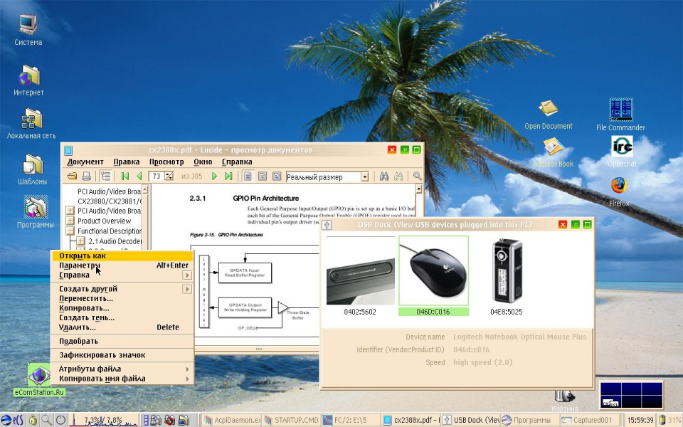The height and width of the screenshot is (427, 683).
Task: Select 'Открыть как' in the context menu
Action: pyautogui.click(x=83, y=255)
